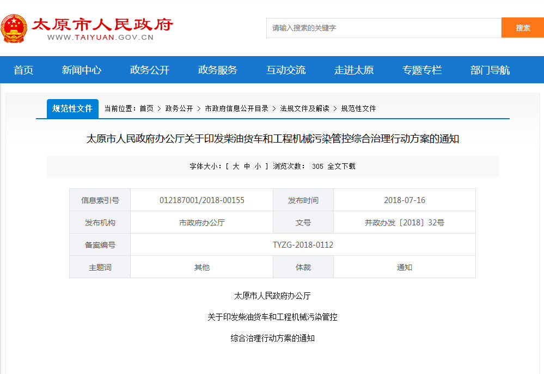Image resolution: width=544 pixels, height=374 pixels.
Task: Click 市政府信息公开目录 breadcrumb link
Action: click(x=236, y=108)
